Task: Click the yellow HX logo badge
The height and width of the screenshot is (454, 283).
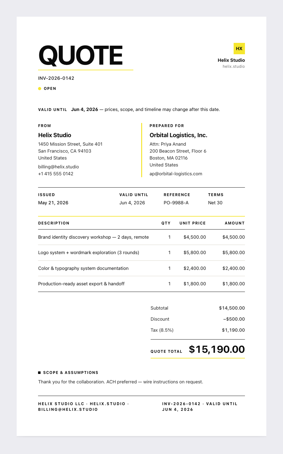Action: point(239,49)
